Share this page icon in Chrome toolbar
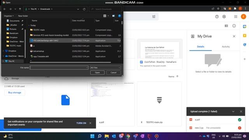The height and width of the screenshot is (140, 249). (x=213, y=9)
